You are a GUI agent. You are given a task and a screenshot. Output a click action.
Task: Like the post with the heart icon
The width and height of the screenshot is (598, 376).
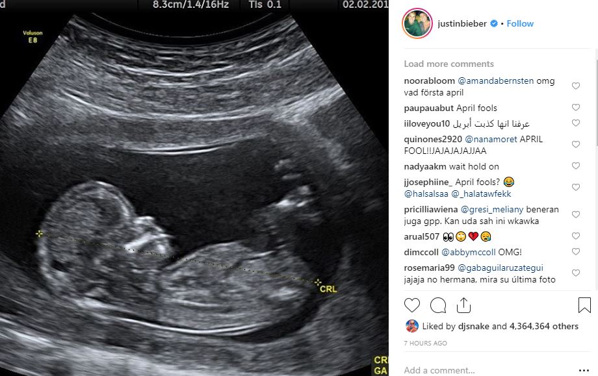click(x=412, y=305)
